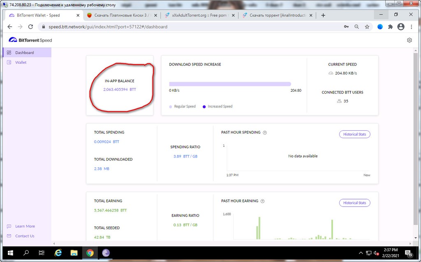
Task: Open the Windows notification center
Action: tap(409, 253)
